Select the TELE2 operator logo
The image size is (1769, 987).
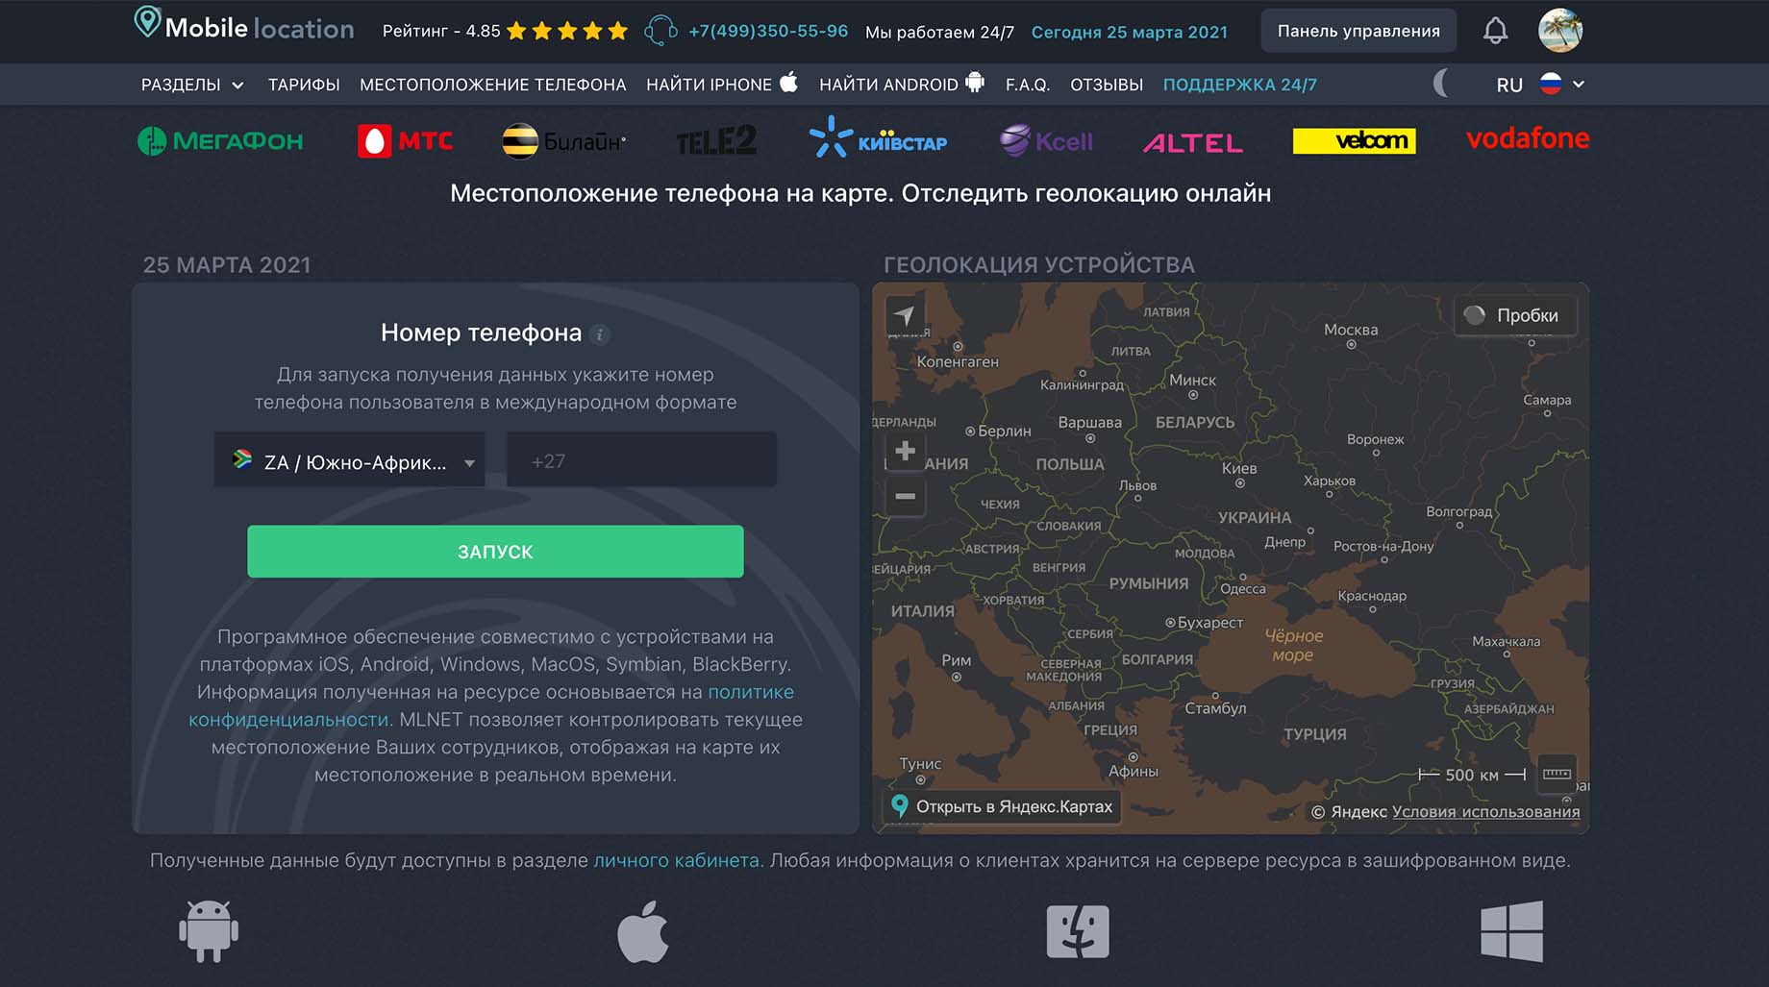click(716, 141)
